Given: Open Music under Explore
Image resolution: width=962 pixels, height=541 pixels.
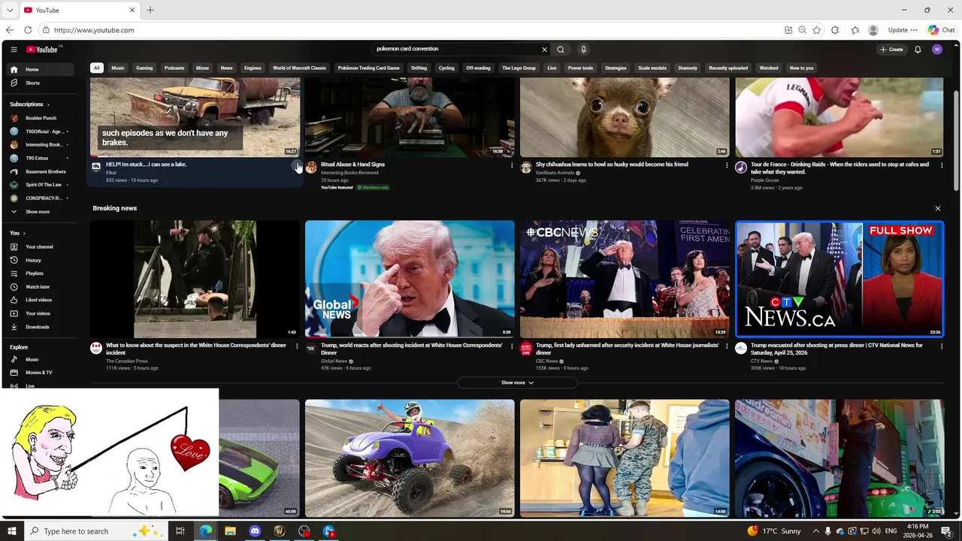Looking at the screenshot, I should pos(41,359).
